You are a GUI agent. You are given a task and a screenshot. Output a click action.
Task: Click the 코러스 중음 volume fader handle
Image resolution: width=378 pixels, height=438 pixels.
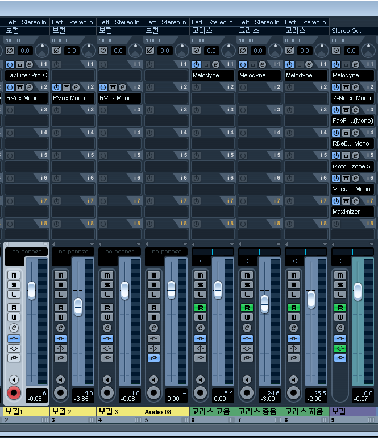pyautogui.click(x=265, y=304)
